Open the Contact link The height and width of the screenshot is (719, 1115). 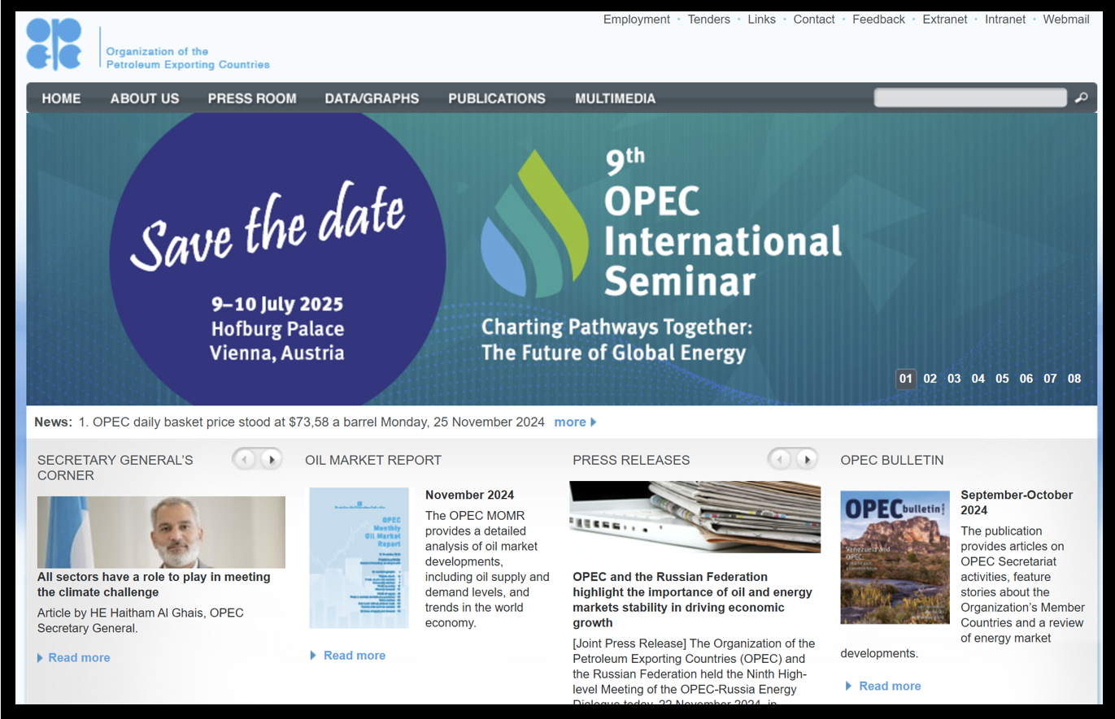click(x=814, y=19)
